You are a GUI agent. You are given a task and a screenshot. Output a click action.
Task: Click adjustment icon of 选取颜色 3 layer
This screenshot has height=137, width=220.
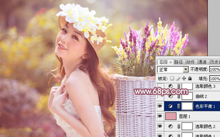tap(170, 86)
